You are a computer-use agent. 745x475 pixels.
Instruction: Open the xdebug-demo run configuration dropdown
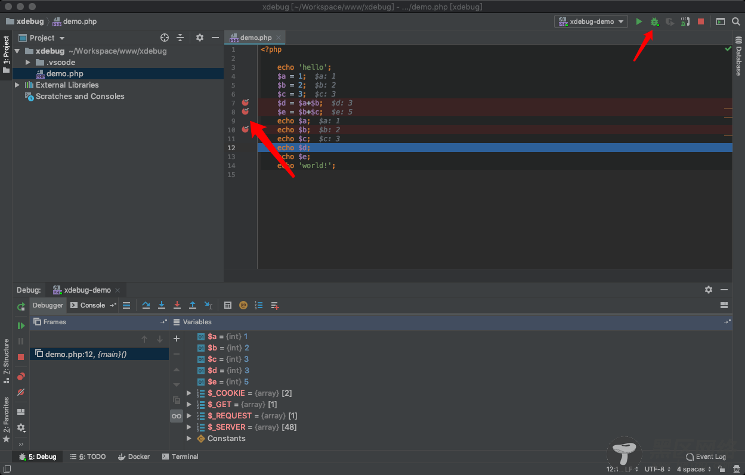click(591, 21)
